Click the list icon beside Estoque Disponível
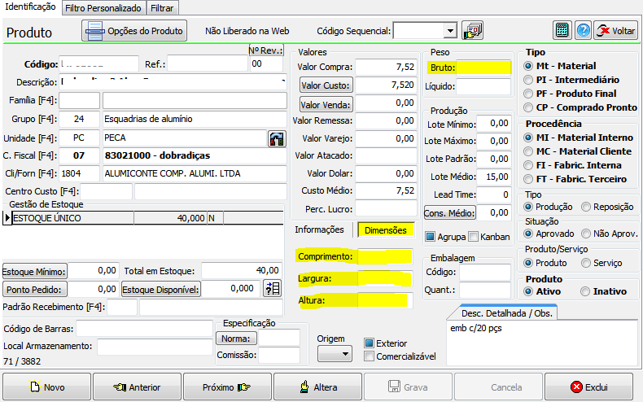 [273, 288]
